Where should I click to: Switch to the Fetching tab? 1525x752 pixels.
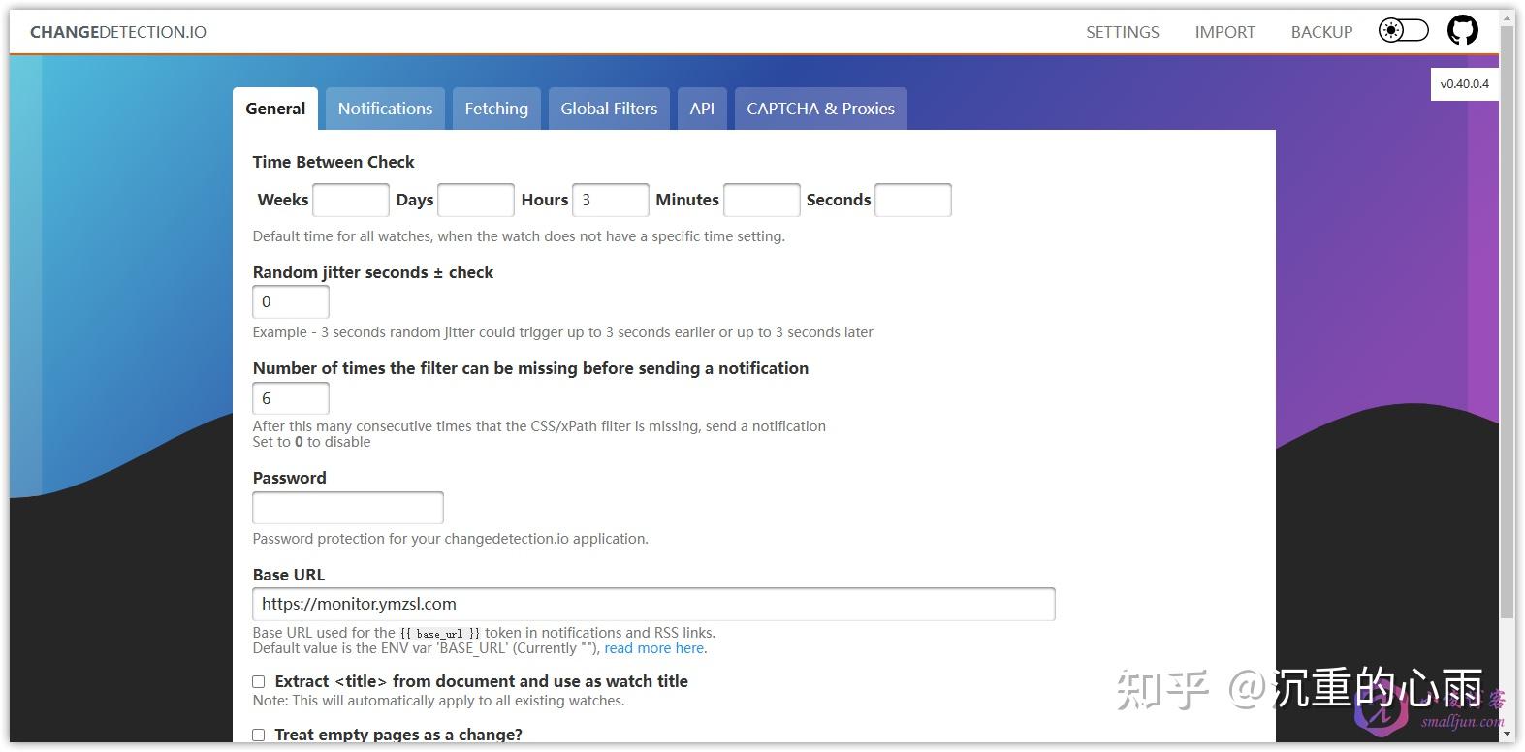coord(496,109)
